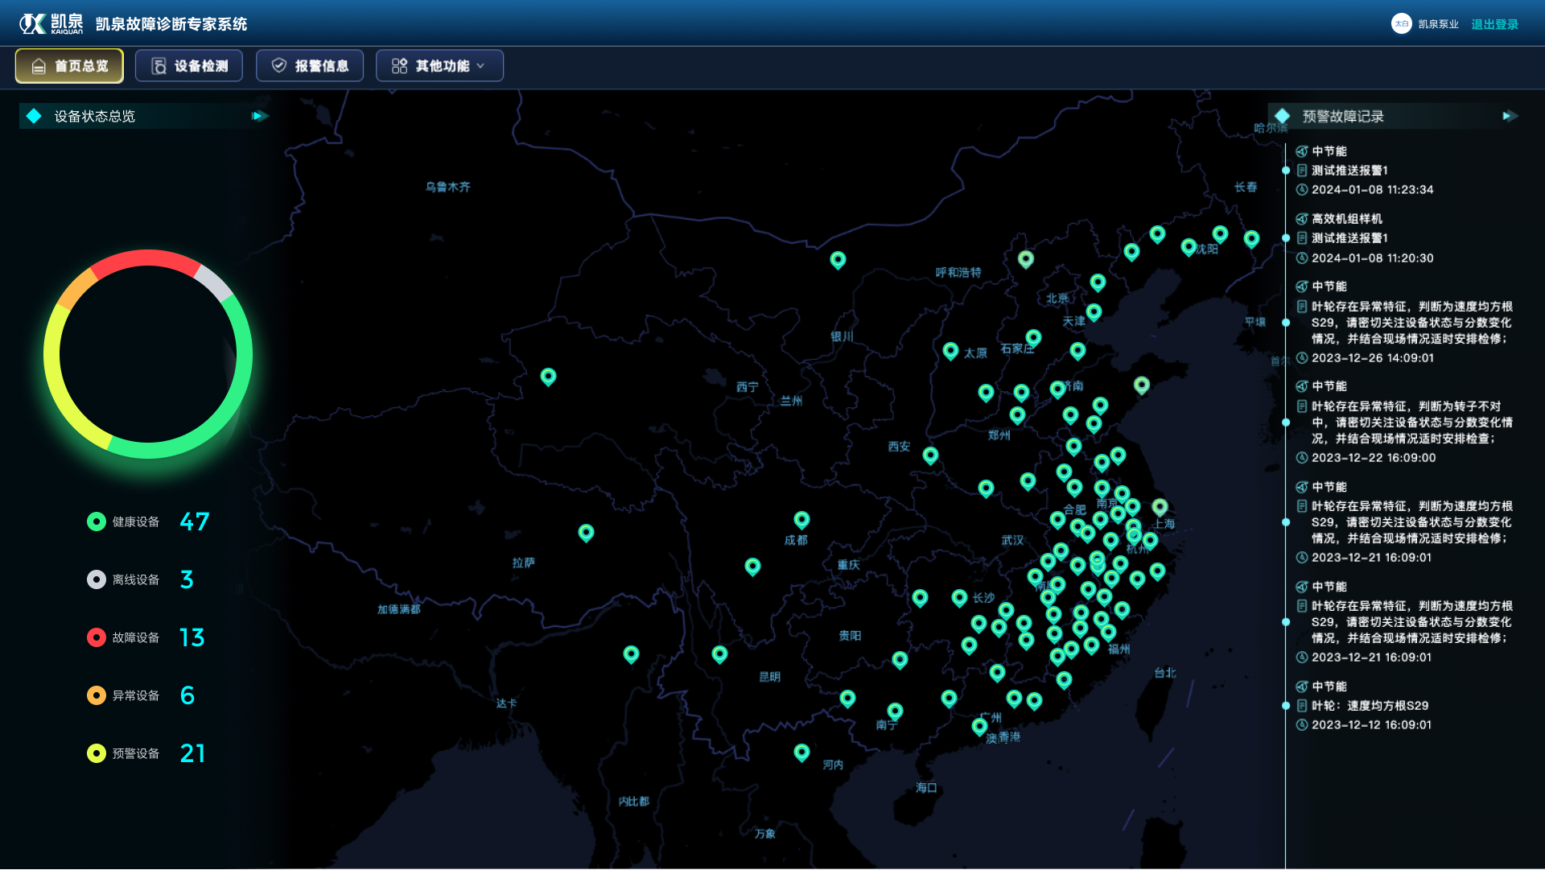Click the red 故障设备 status indicator
The image size is (1545, 870).
(97, 637)
